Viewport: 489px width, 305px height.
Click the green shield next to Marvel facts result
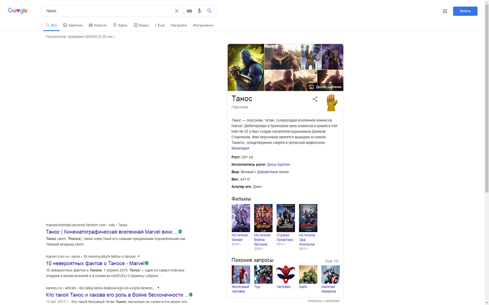pos(147,263)
